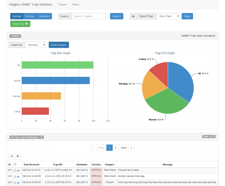This screenshot has height=186, width=225.
Task: Go to first page using « arrow
Action: (93, 148)
